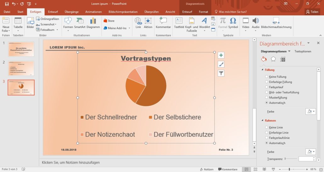Expand the Meine Add-Ins dropdown

129,28
